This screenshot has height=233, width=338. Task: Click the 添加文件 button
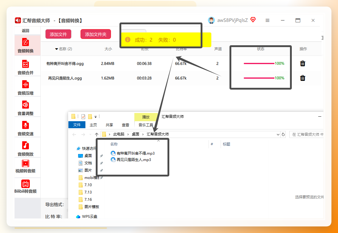58,34
